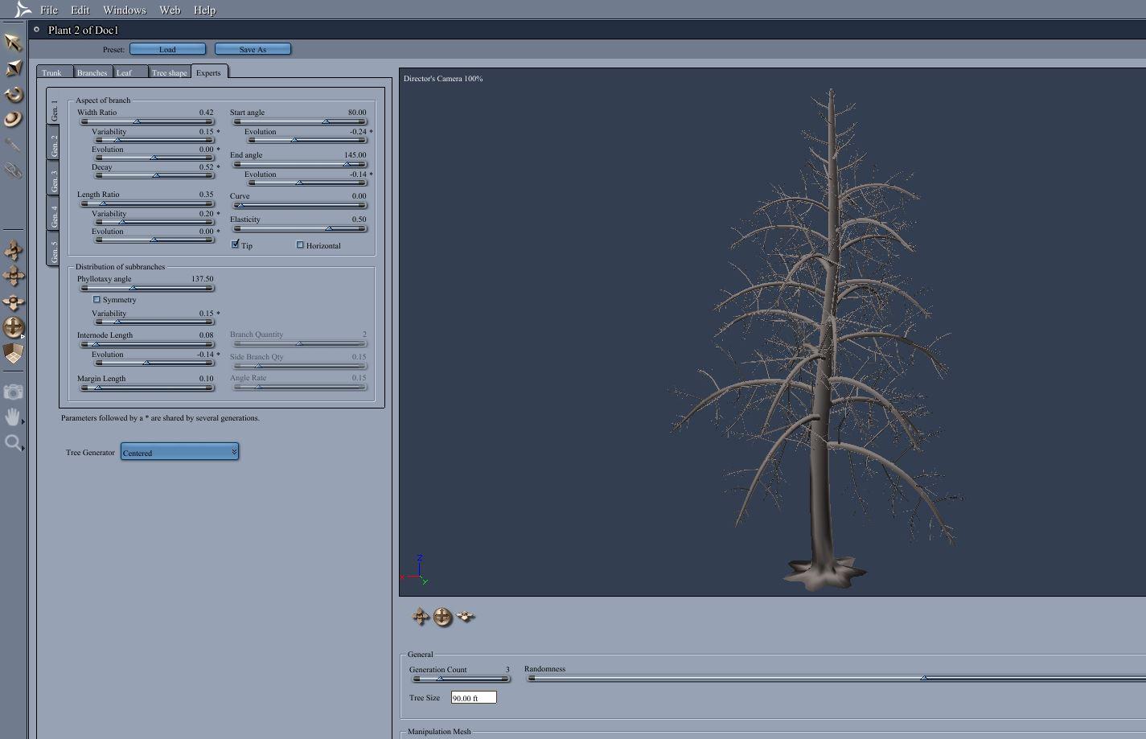The height and width of the screenshot is (739, 1146).
Task: Select the magnifying glass Zoom tool
Action: [x=13, y=442]
